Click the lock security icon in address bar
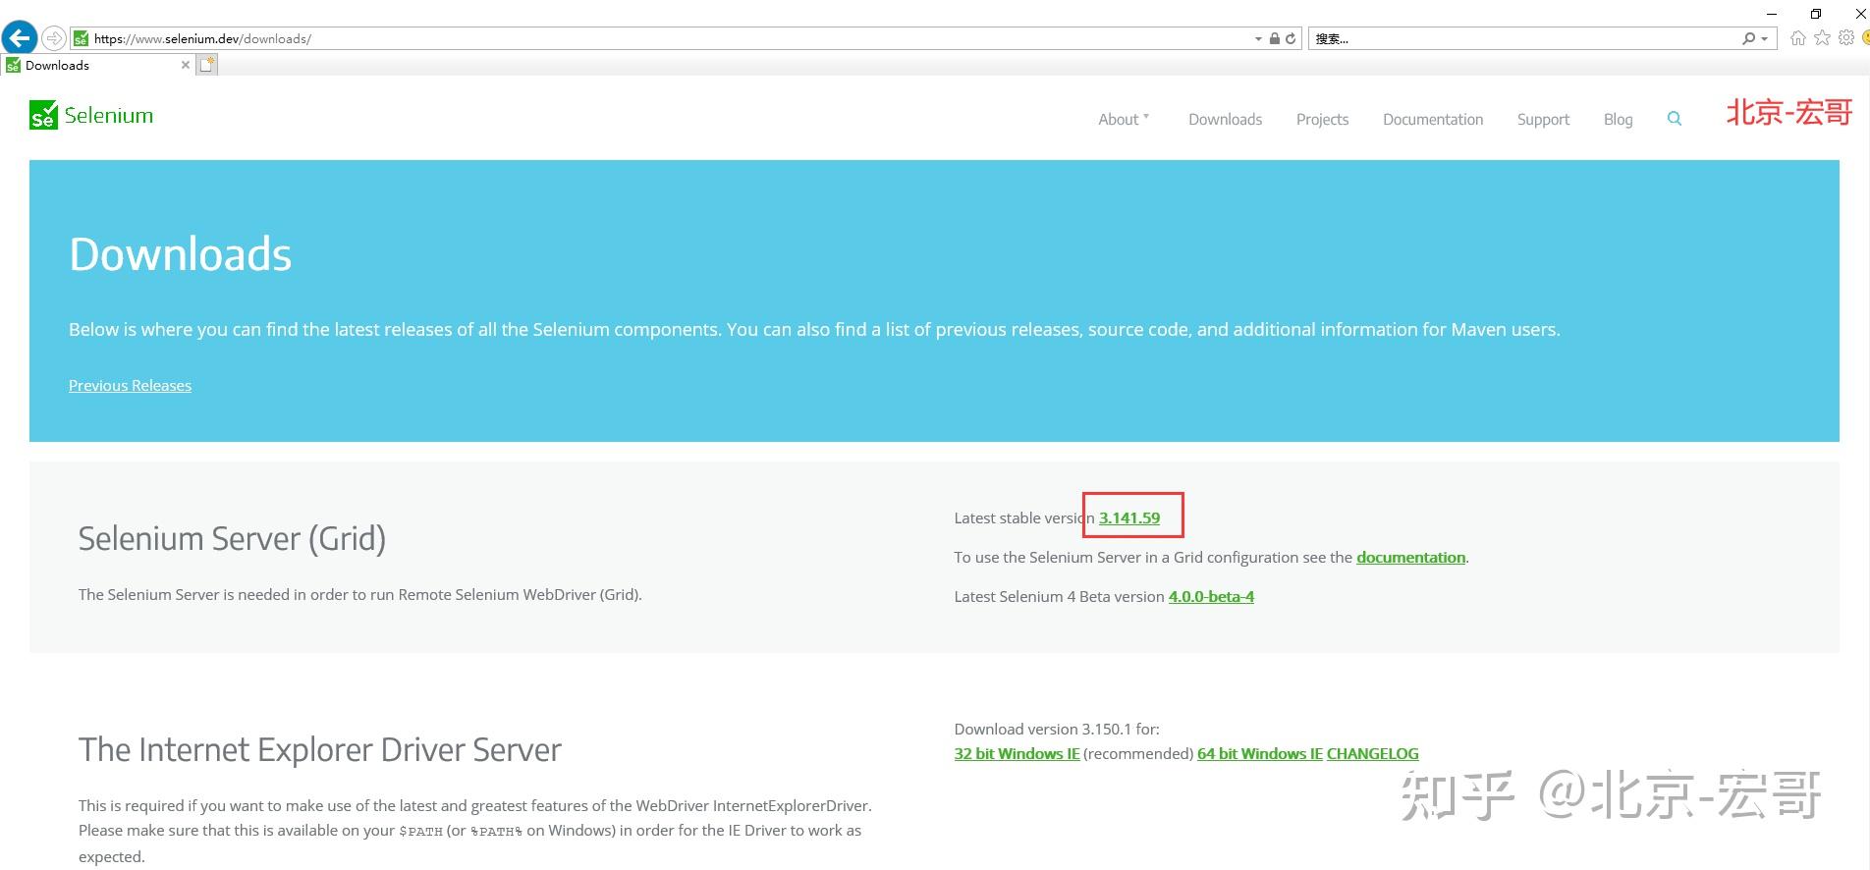Image resolution: width=1870 pixels, height=870 pixels. click(x=1275, y=39)
